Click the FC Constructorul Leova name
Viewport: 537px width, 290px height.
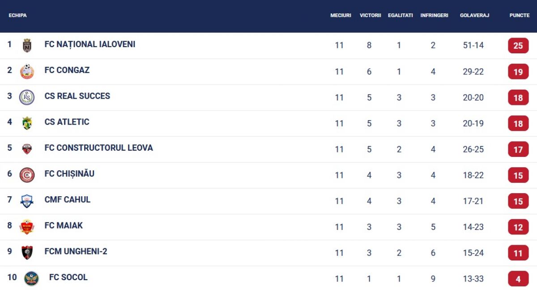[x=98, y=148]
